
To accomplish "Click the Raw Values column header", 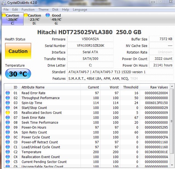I will tap(154, 87).
